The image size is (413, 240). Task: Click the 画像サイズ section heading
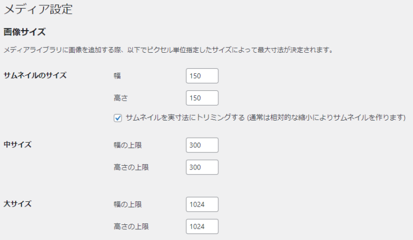(x=25, y=32)
